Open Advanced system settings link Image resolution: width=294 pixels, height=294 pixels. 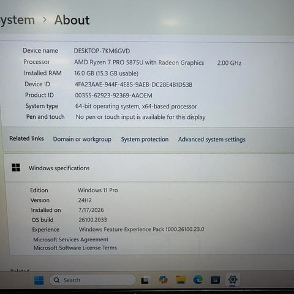click(x=212, y=140)
